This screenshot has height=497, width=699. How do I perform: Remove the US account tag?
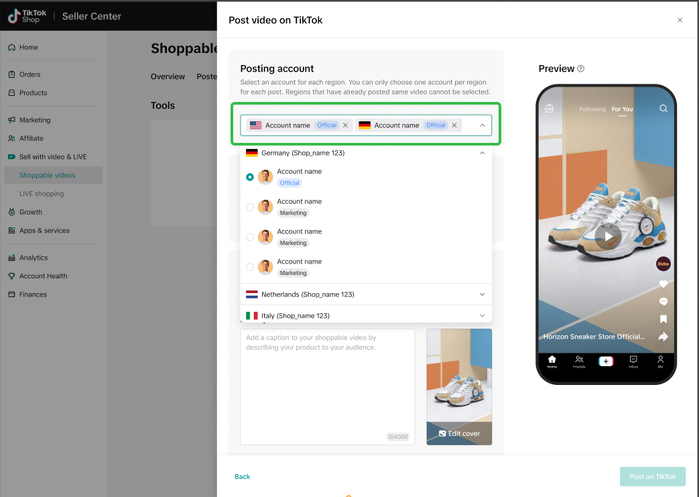pos(345,125)
